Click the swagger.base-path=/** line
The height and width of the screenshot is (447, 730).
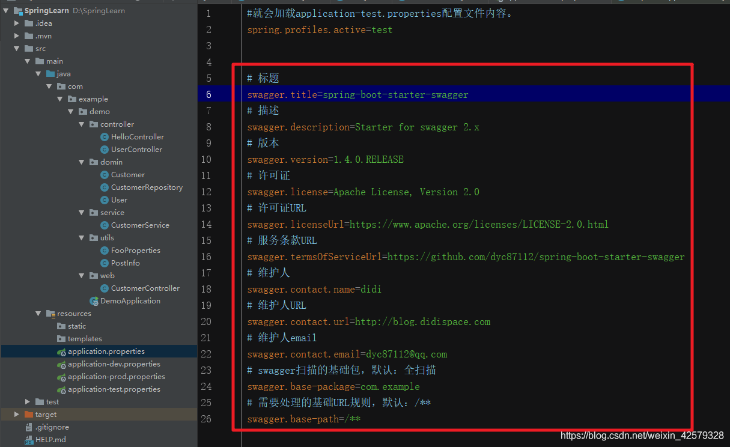pos(303,419)
